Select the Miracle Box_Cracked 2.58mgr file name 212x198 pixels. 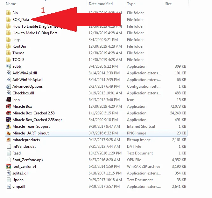tap(37, 120)
